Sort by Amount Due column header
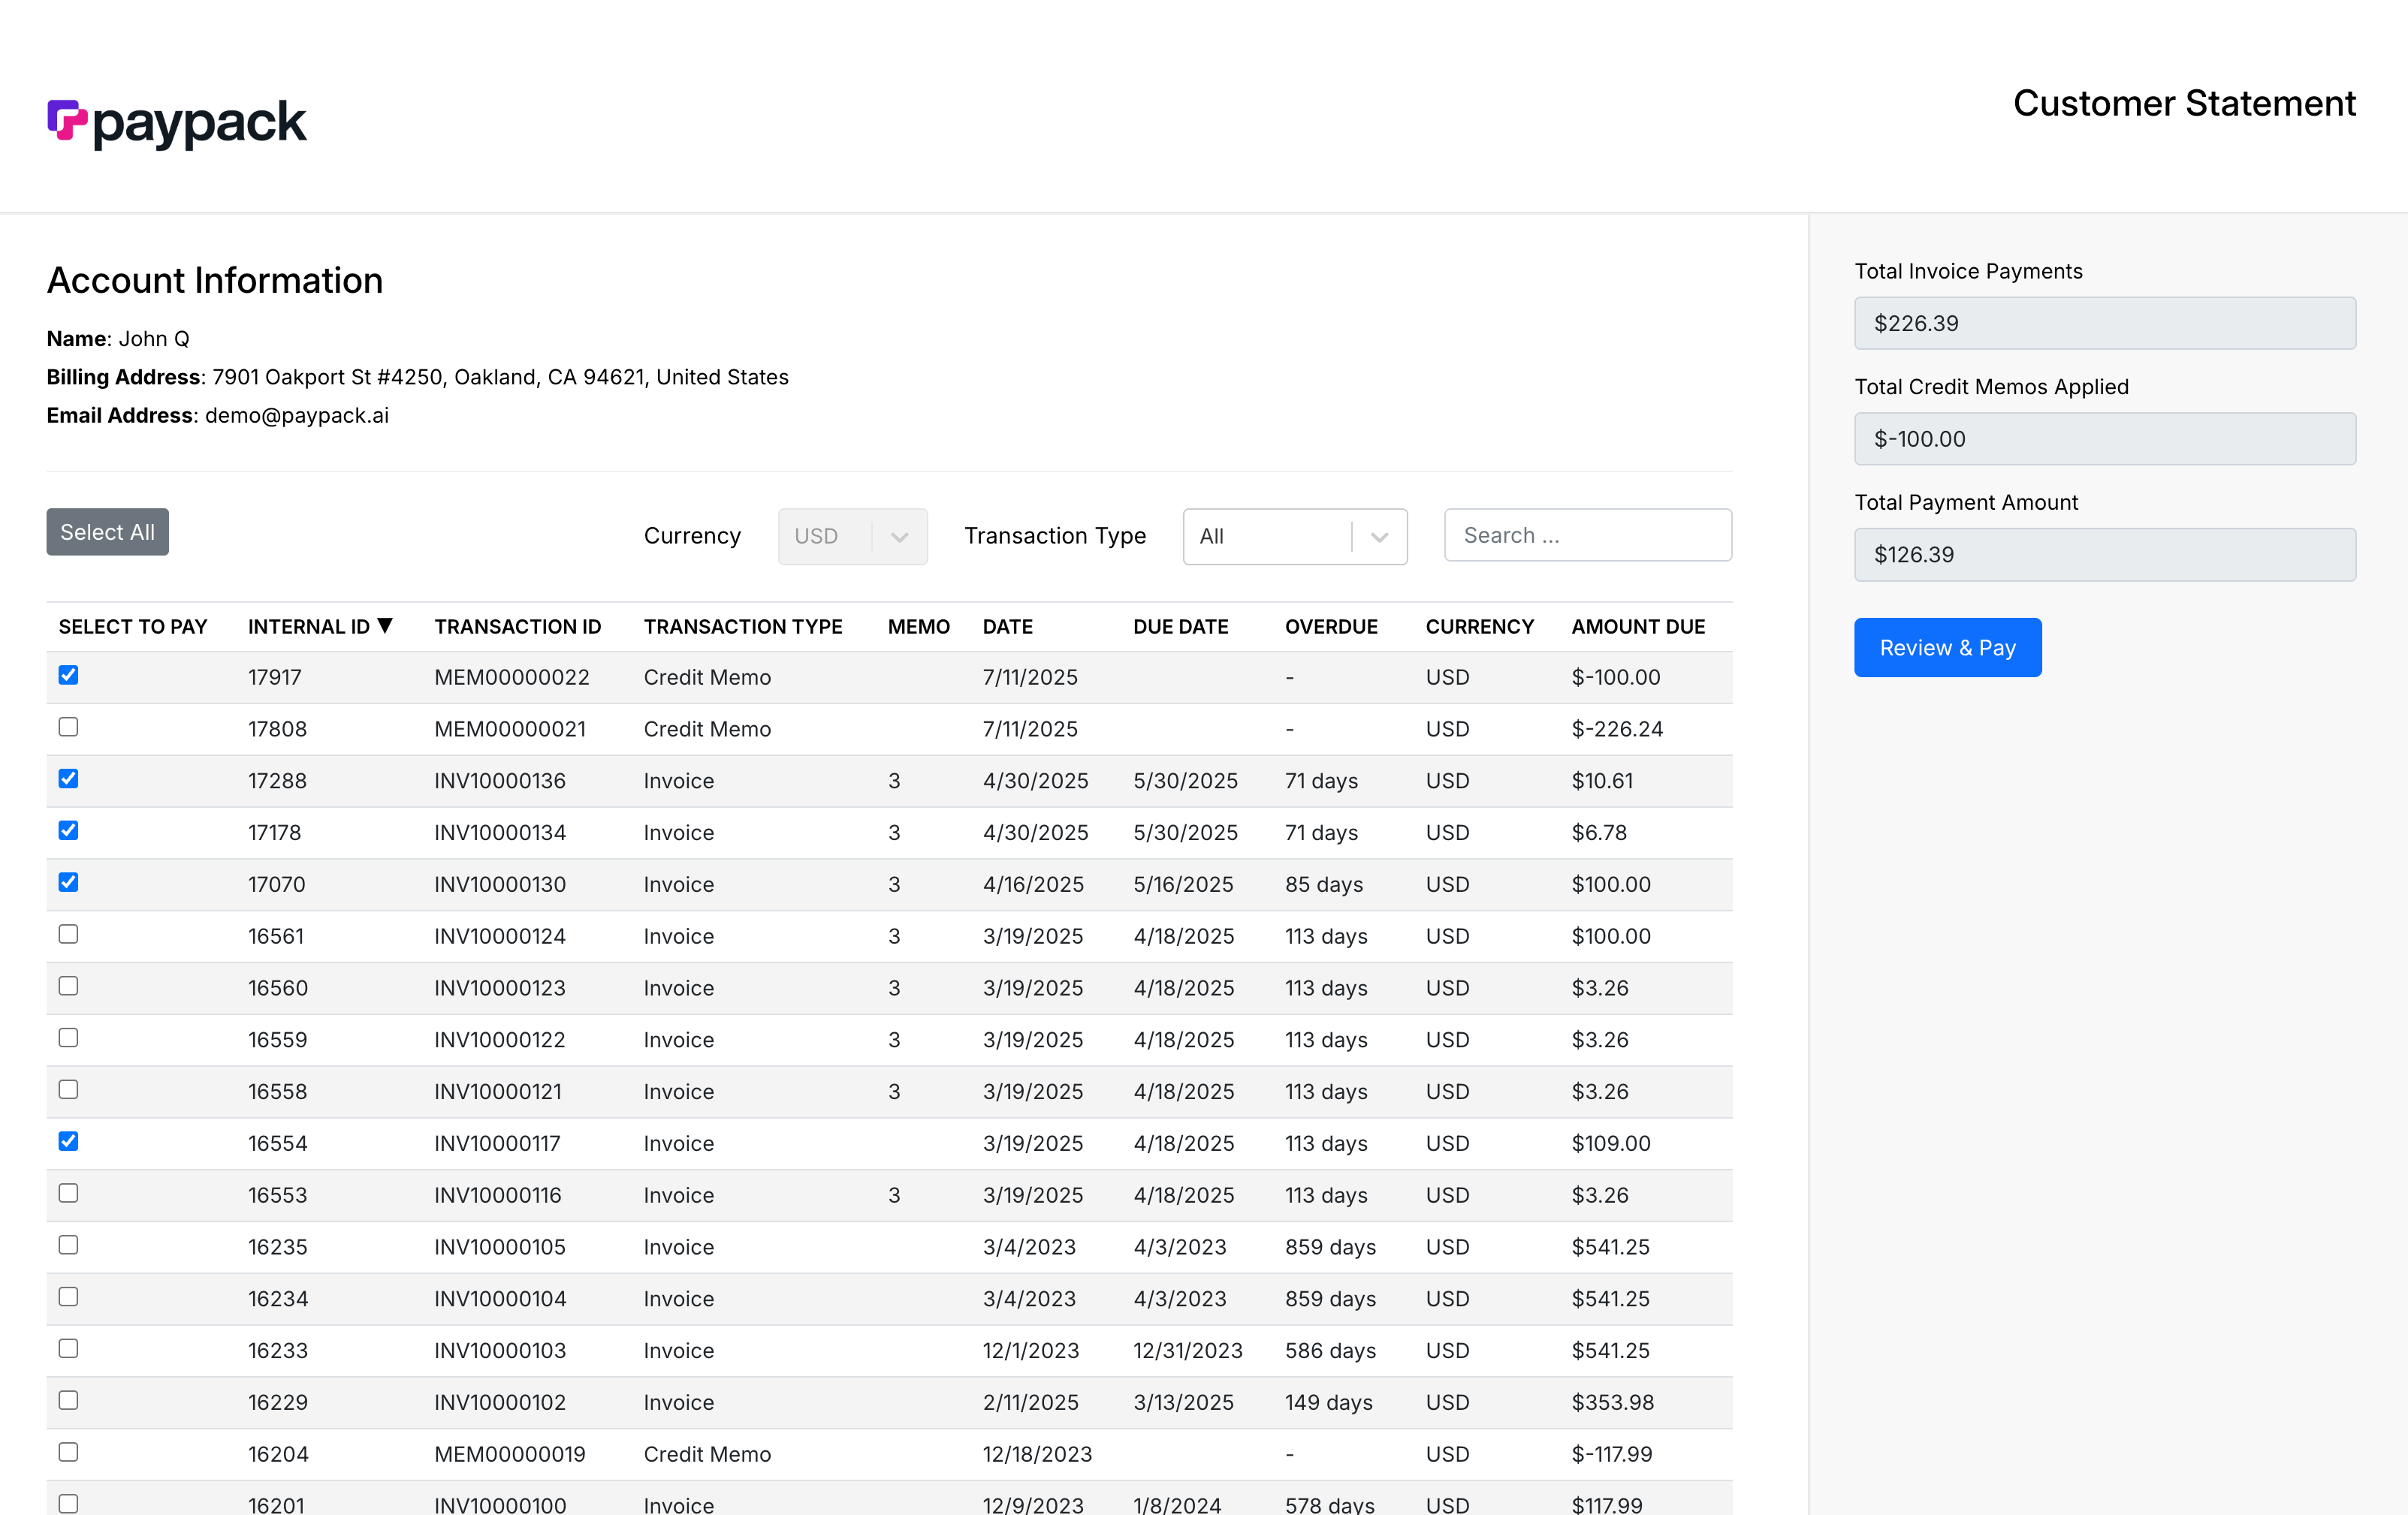The height and width of the screenshot is (1515, 2408). [1637, 627]
